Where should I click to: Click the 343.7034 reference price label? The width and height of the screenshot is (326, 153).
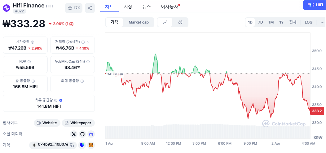(x=115, y=74)
